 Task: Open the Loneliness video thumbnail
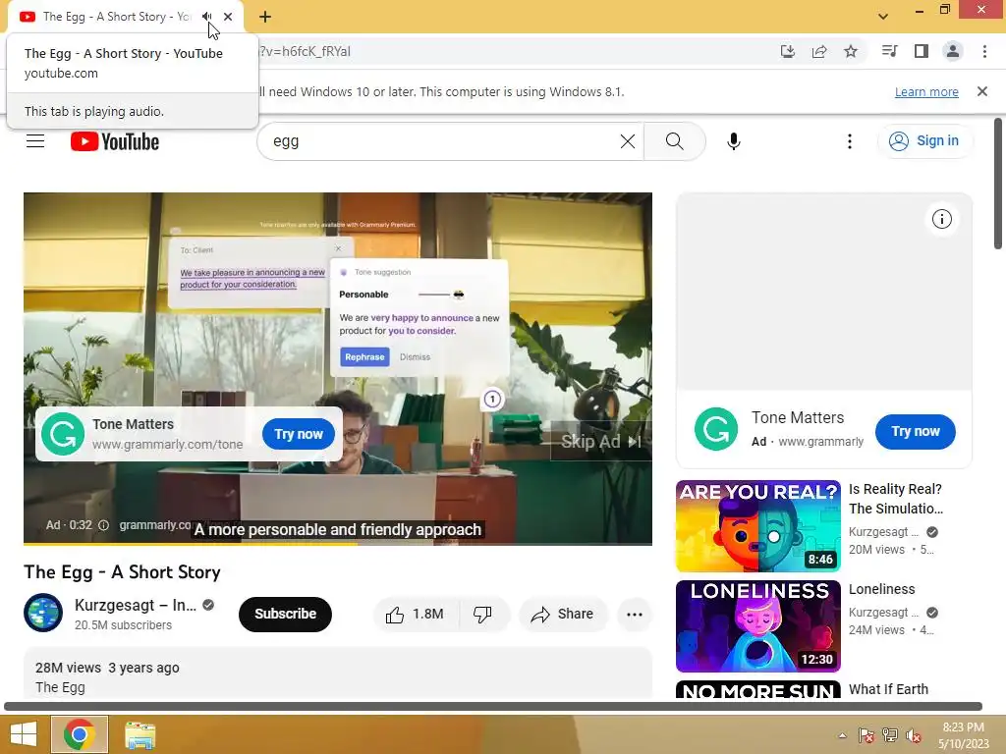[758, 626]
